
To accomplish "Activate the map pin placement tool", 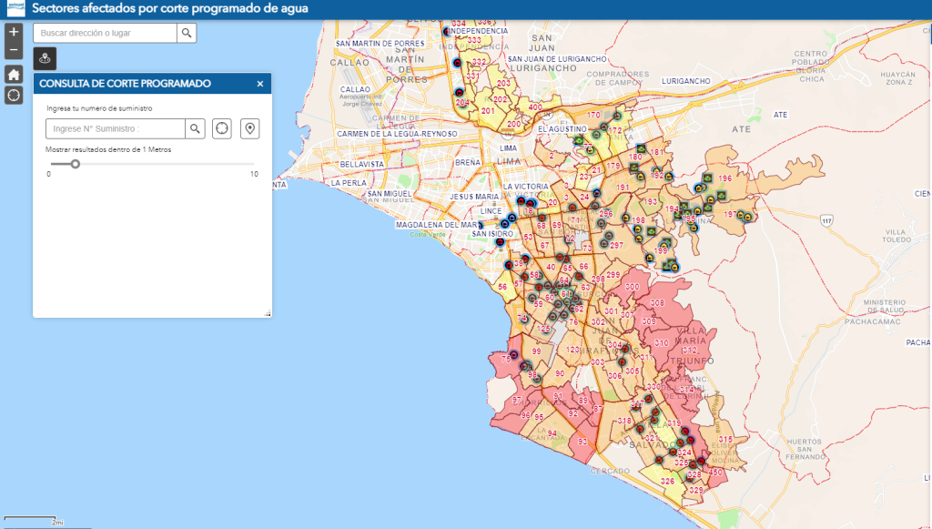I will 249,128.
